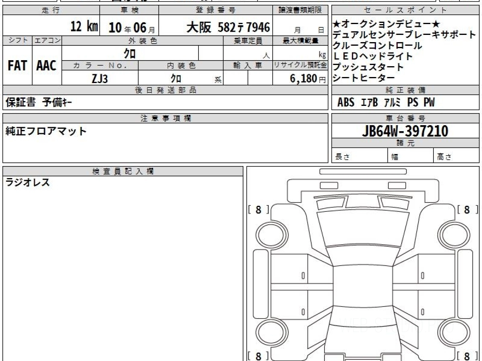Image resolution: width=482 pixels, height=361 pixels.
Task: Select the PS equipment entry
Action: (x=413, y=103)
